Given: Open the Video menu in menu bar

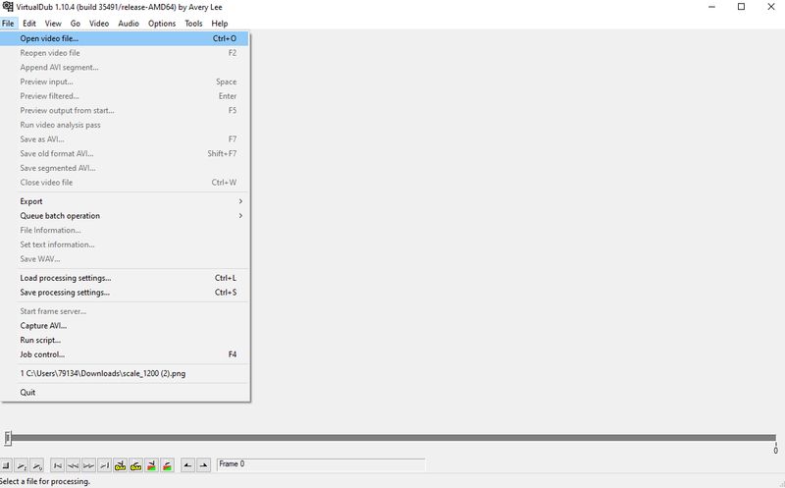Looking at the screenshot, I should pos(99,23).
